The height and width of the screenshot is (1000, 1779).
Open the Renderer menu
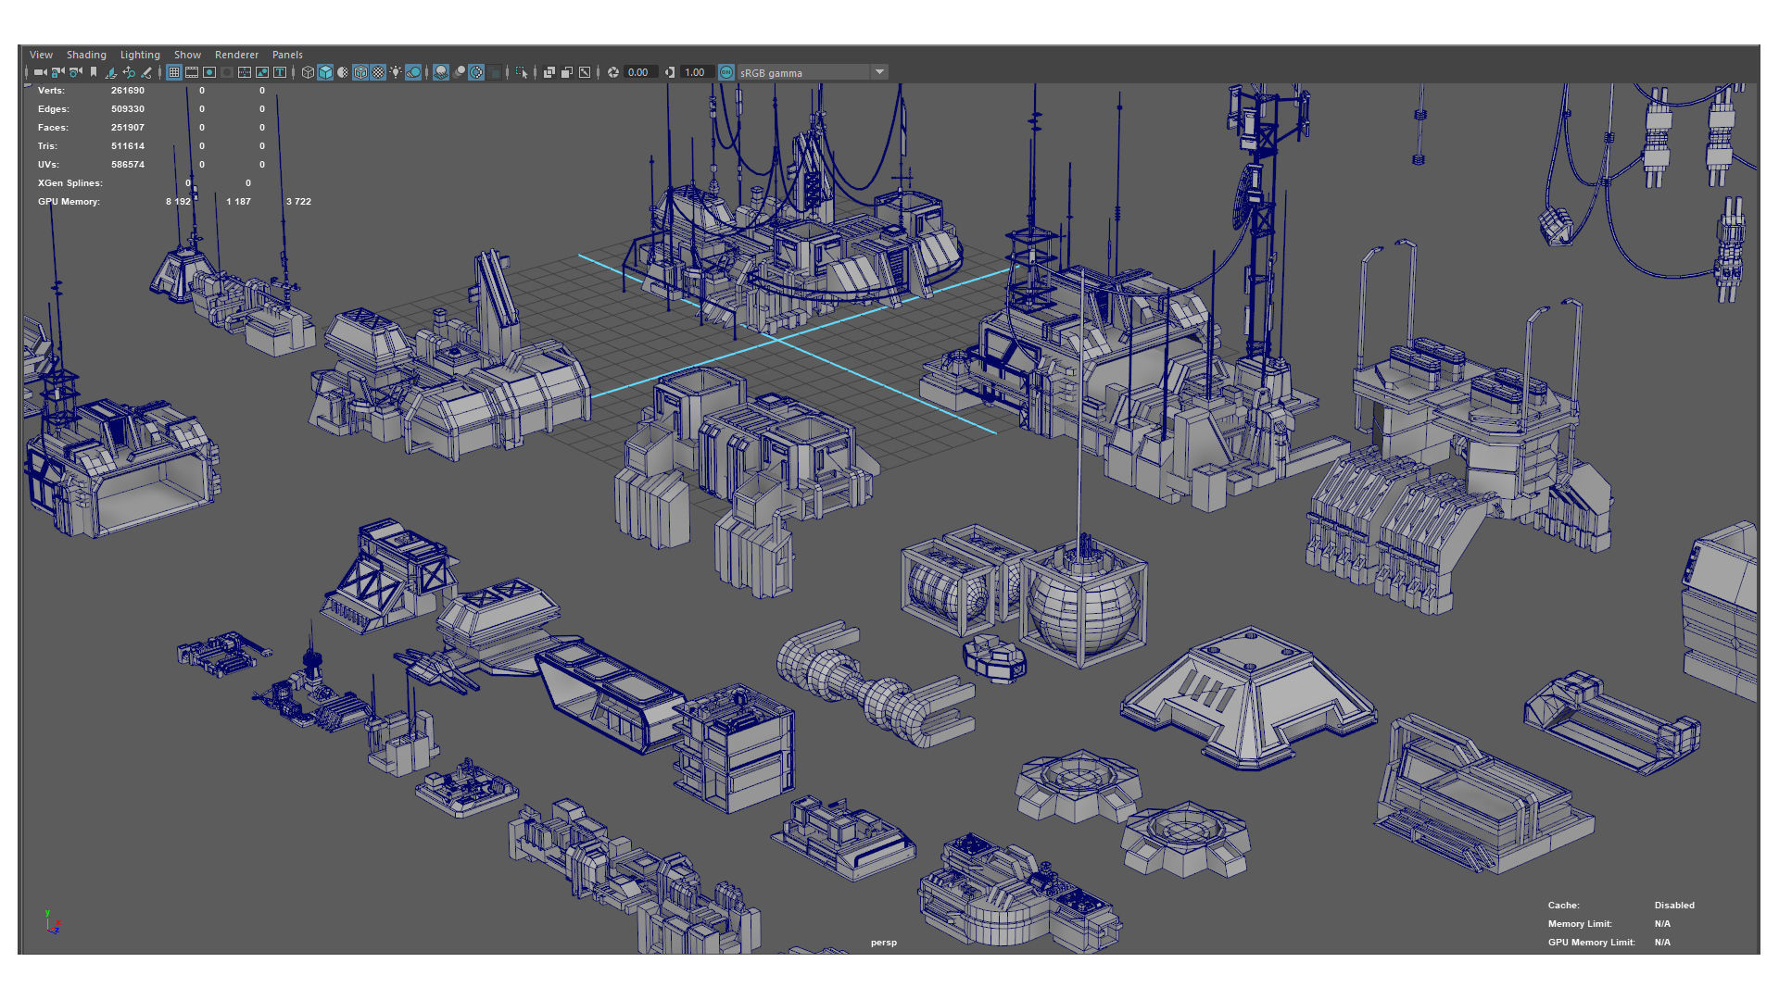click(236, 55)
